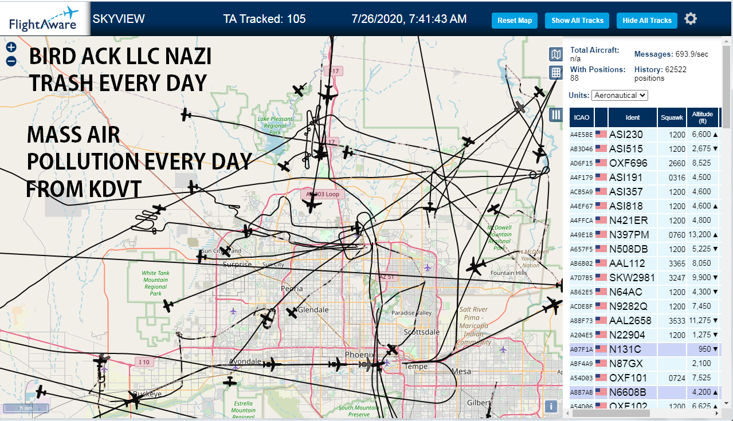Select the ASI515 row

click(x=644, y=149)
